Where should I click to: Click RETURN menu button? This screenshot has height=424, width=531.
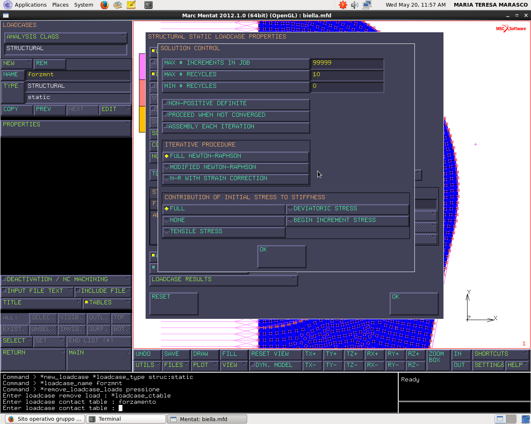[x=33, y=359]
